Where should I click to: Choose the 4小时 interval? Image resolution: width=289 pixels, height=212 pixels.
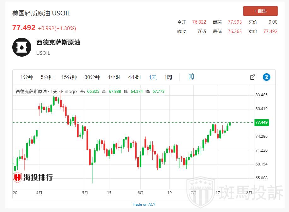(134, 77)
